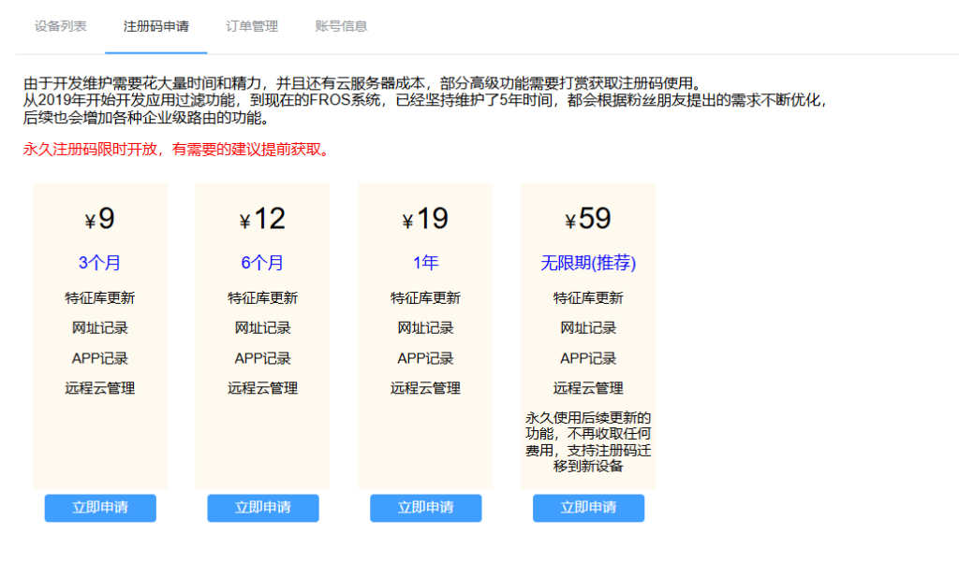Click the blue 3个月 duration label

pyautogui.click(x=100, y=263)
